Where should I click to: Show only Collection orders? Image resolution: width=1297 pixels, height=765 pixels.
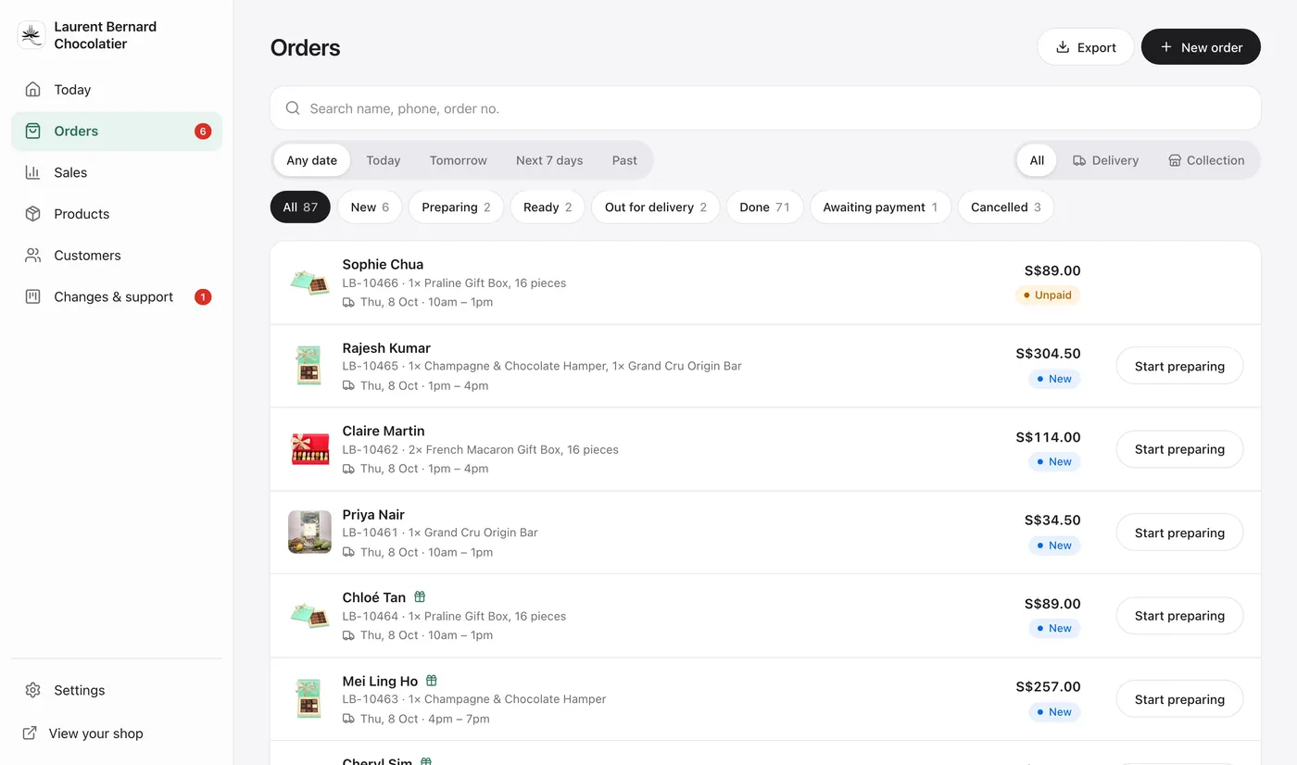click(x=1206, y=160)
